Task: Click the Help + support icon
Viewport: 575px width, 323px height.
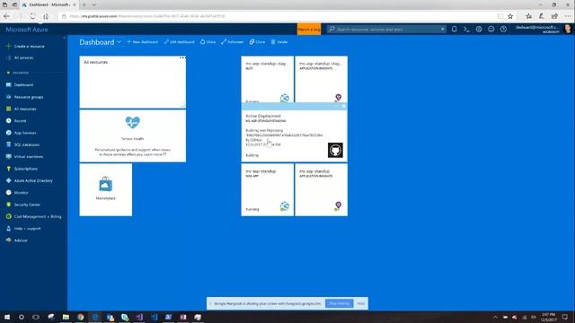Action: pyautogui.click(x=8, y=228)
